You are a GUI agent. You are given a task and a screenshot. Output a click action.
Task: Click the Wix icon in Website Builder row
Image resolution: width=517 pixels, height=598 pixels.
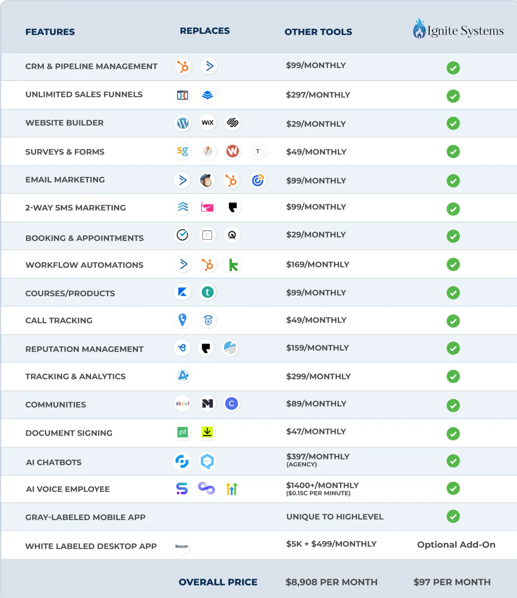[x=208, y=123]
